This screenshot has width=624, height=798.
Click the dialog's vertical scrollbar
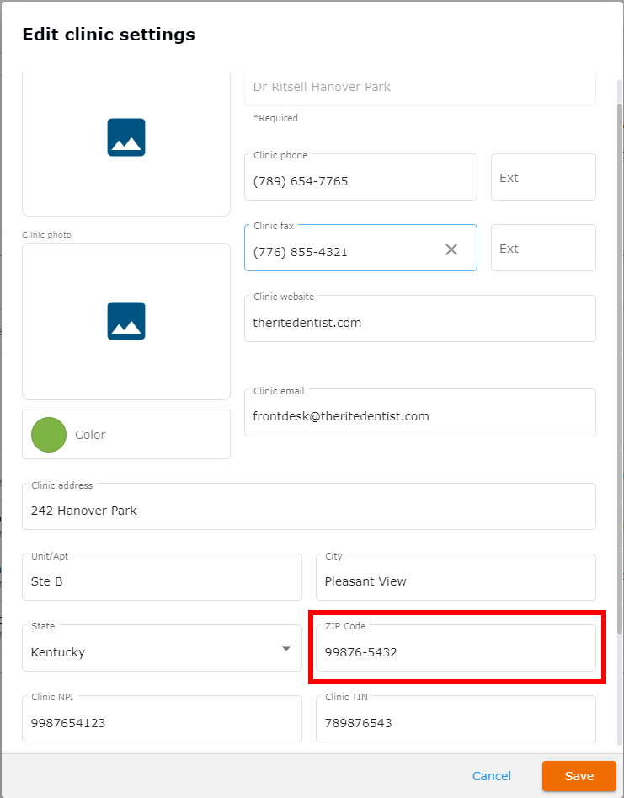pos(620,368)
